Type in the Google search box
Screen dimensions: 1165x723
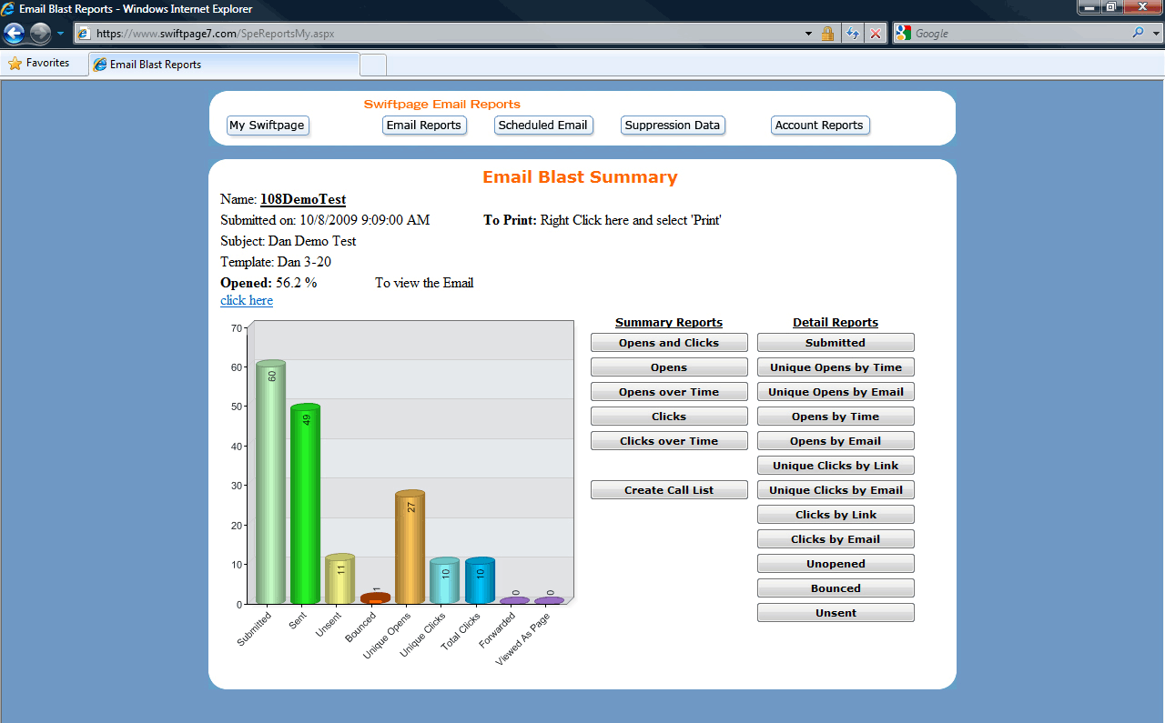click(1019, 34)
